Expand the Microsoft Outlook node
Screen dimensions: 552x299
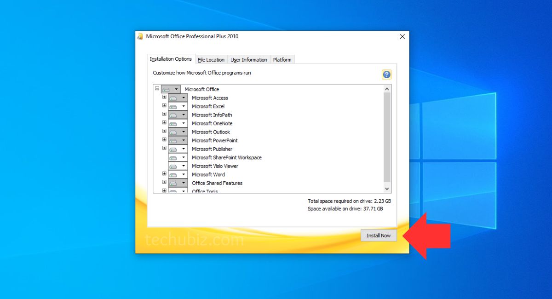pyautogui.click(x=164, y=131)
